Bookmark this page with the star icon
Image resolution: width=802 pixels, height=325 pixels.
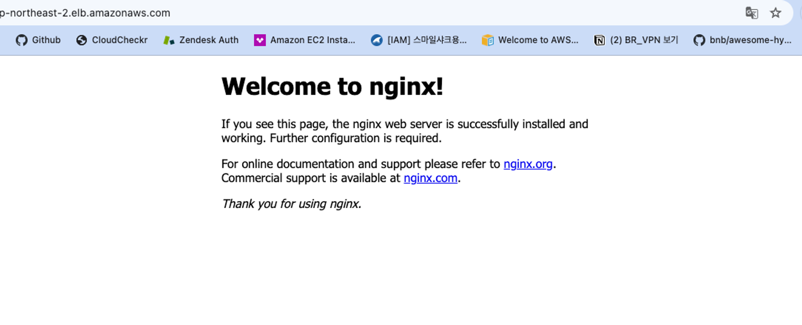coord(776,13)
